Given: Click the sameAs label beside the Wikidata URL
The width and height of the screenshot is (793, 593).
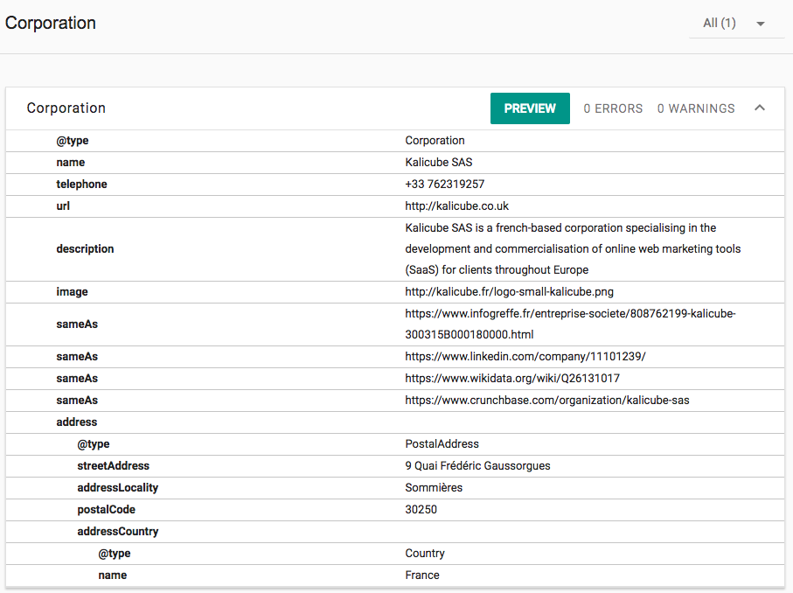Looking at the screenshot, I should pyautogui.click(x=77, y=378).
